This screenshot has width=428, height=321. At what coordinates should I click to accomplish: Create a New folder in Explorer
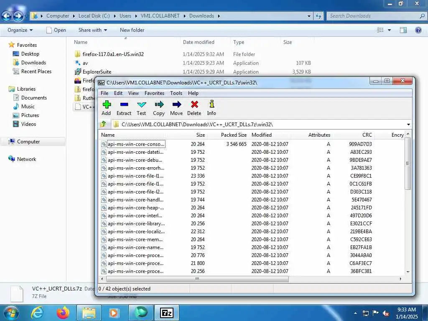[x=132, y=30]
